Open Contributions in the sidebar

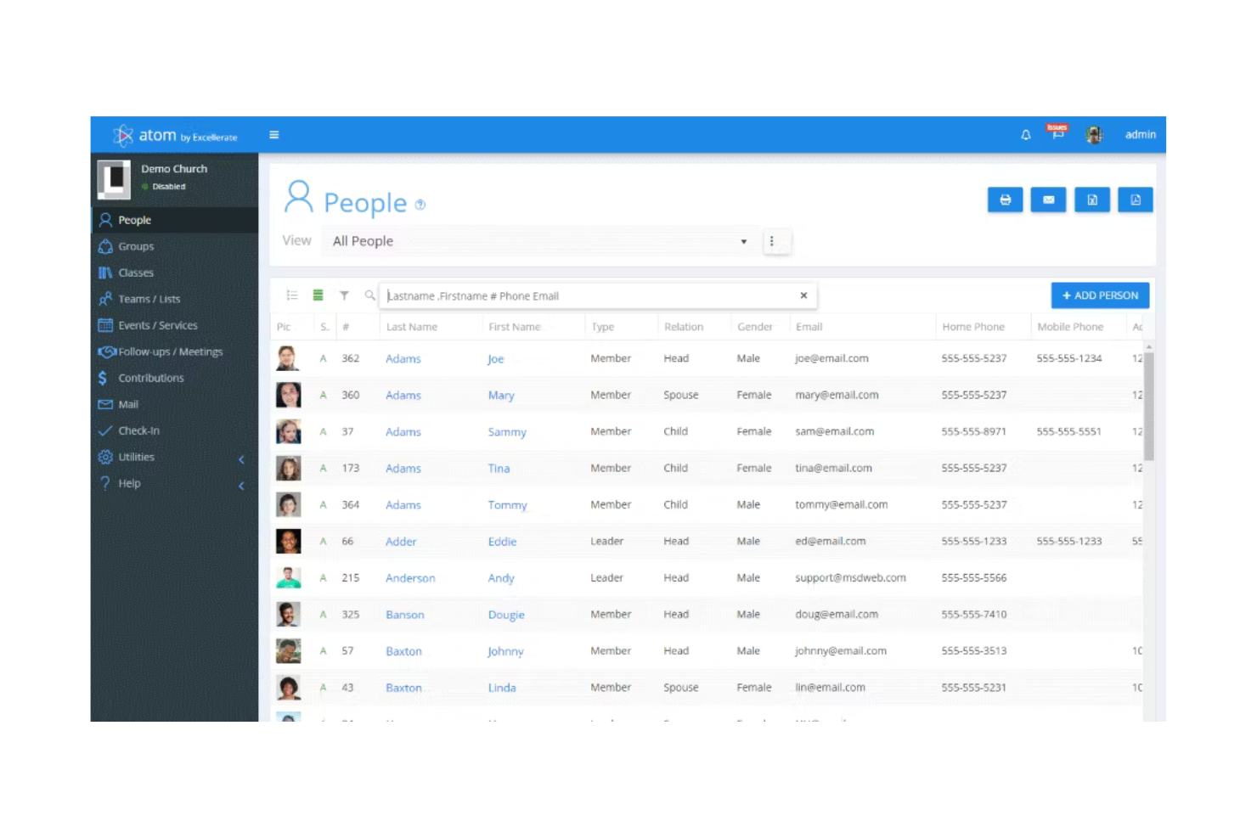pyautogui.click(x=174, y=378)
